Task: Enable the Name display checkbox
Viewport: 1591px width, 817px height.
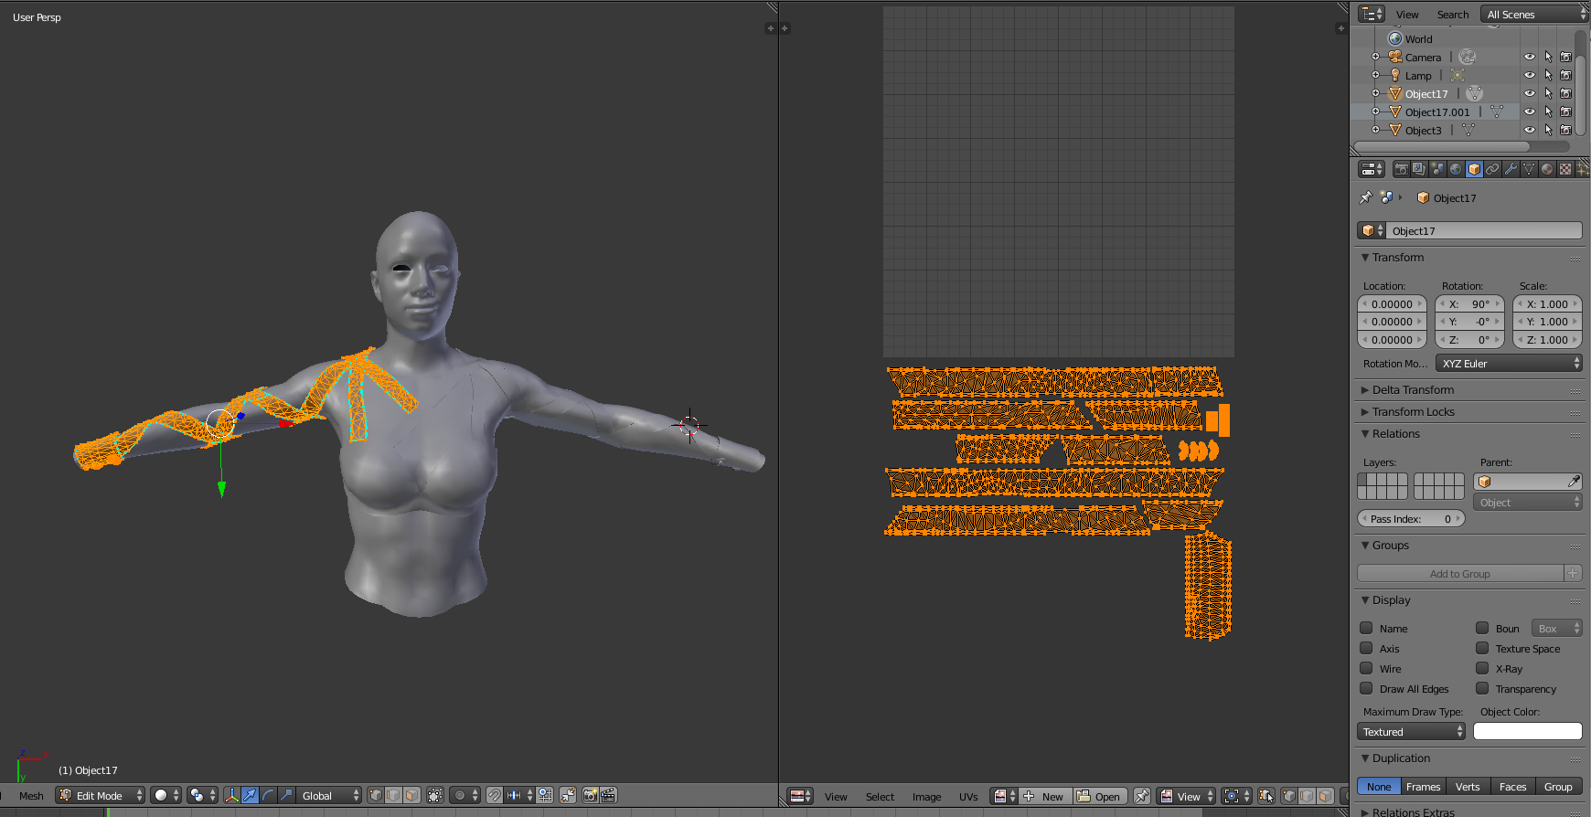Action: [x=1366, y=628]
